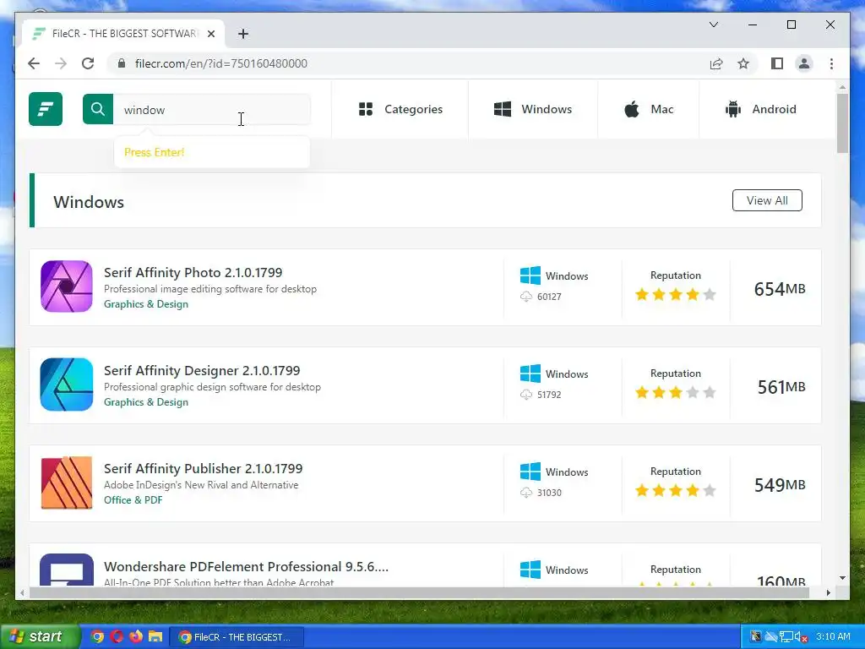
Task: Open Serif Affinity Publisher 2.1.0.1799 title
Action: point(203,468)
